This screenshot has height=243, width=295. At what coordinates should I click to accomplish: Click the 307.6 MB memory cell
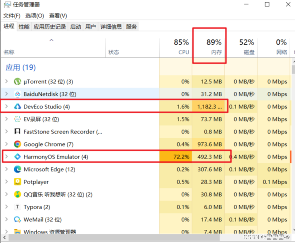coord(208,169)
